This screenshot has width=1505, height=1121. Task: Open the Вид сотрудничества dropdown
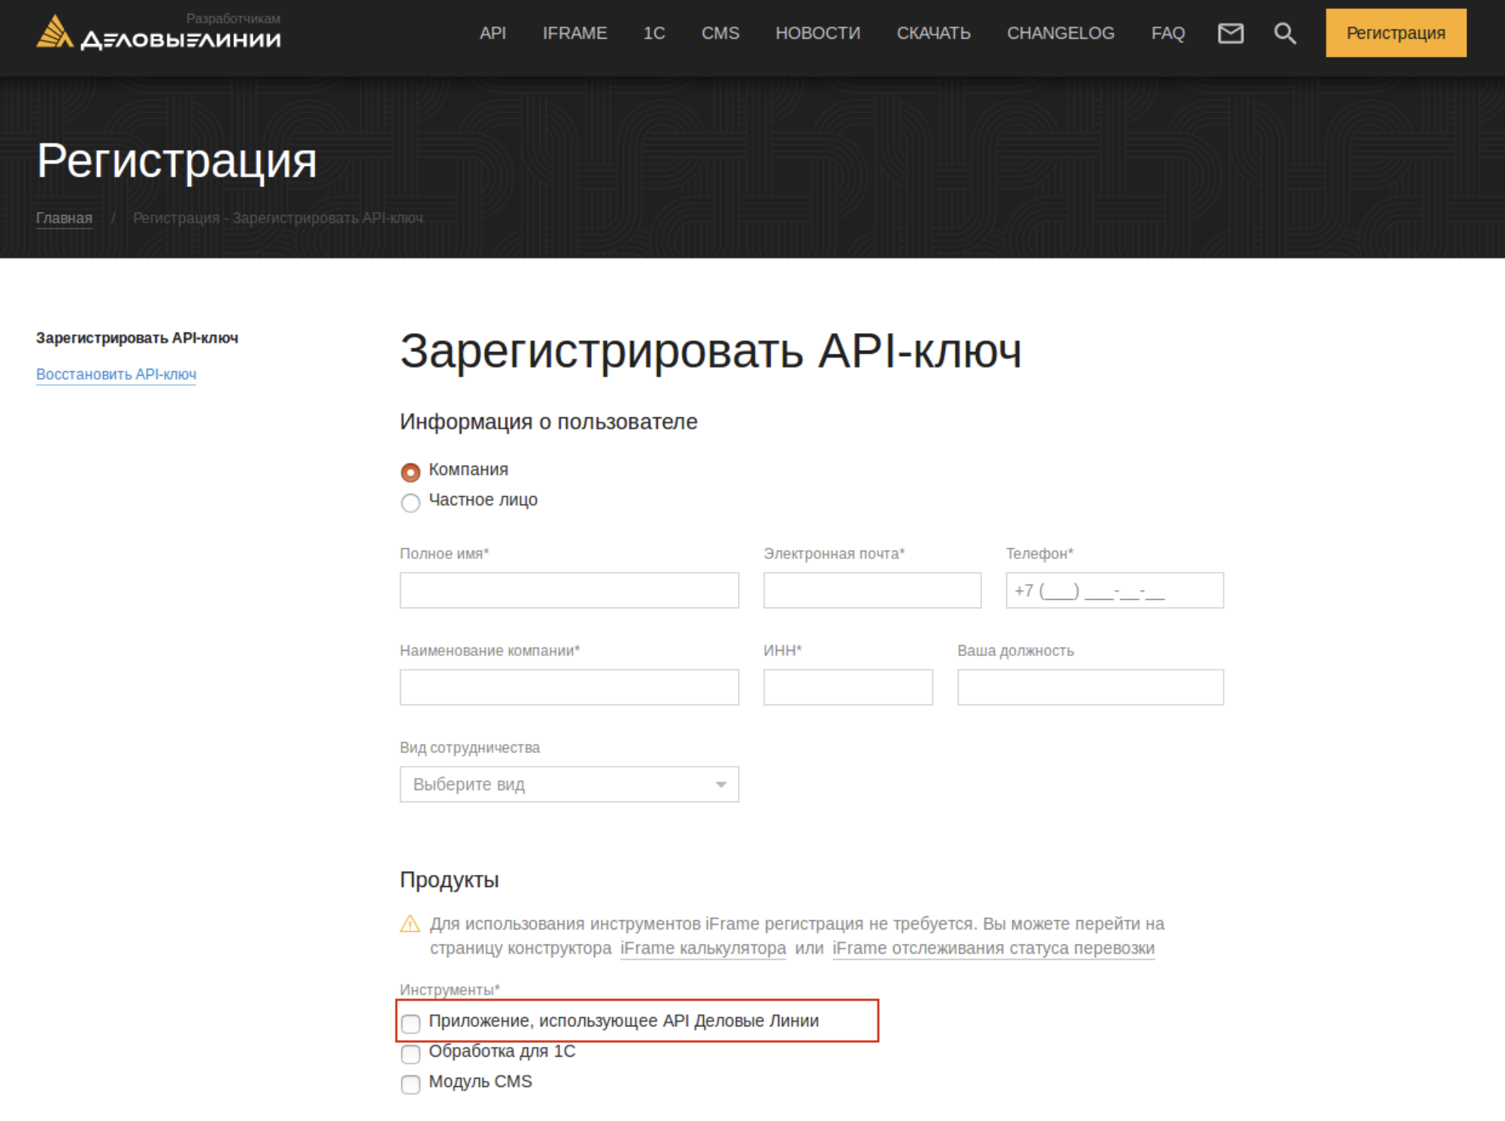pos(568,784)
